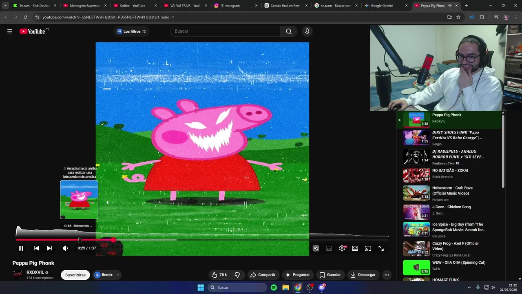Open Discord from the taskbar
Screen dimensions: 522x294
[322, 287]
